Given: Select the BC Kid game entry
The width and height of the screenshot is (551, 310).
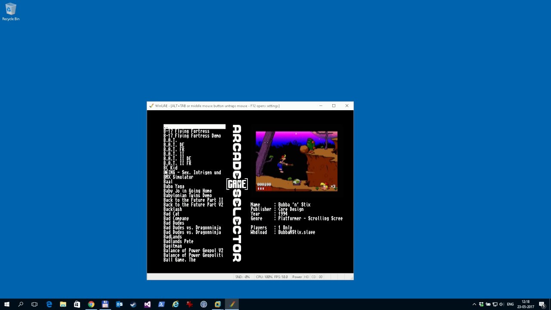Looking at the screenshot, I should pyautogui.click(x=170, y=168).
